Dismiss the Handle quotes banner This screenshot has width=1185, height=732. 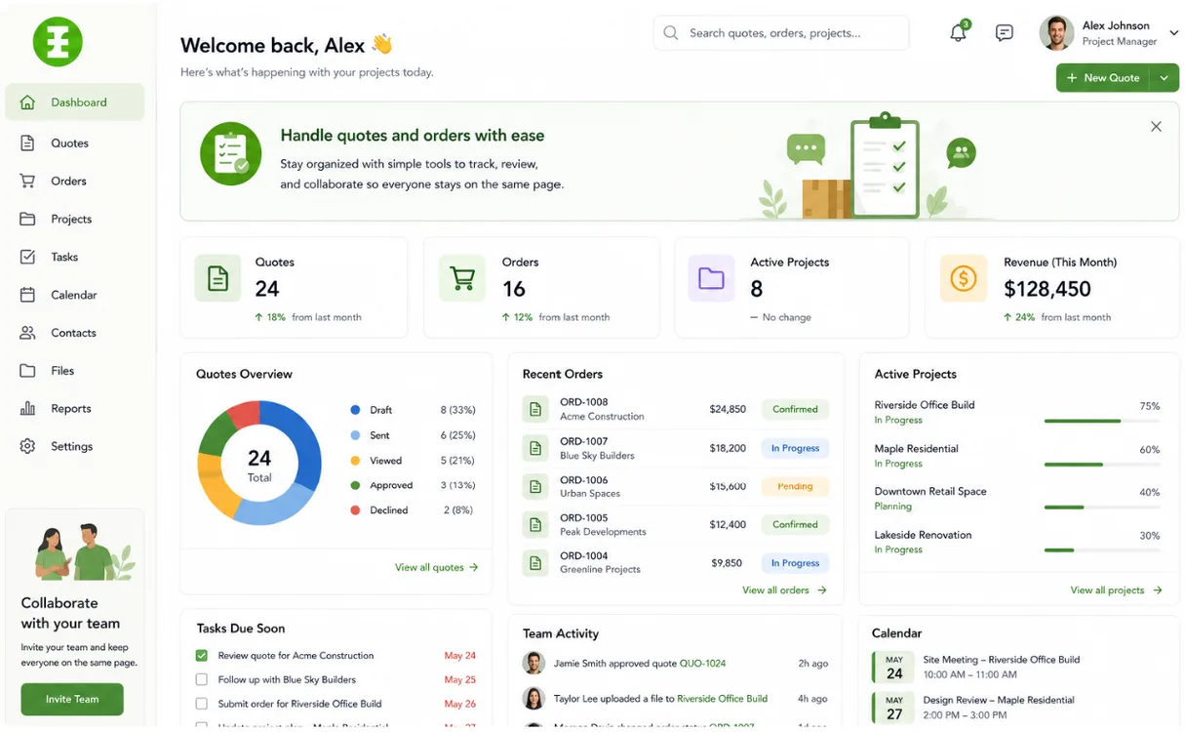(1156, 127)
